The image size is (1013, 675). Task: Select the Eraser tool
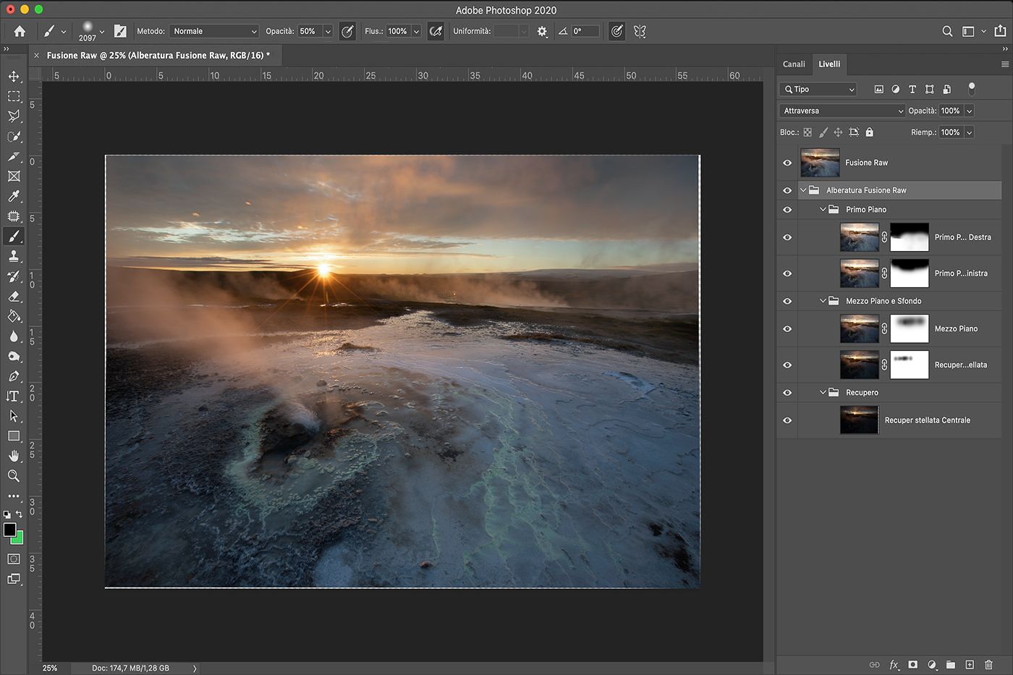[14, 297]
